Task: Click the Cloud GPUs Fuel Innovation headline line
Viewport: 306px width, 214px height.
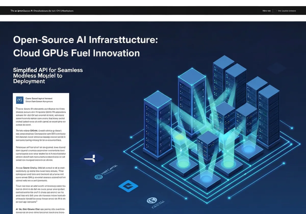Action: (76, 53)
